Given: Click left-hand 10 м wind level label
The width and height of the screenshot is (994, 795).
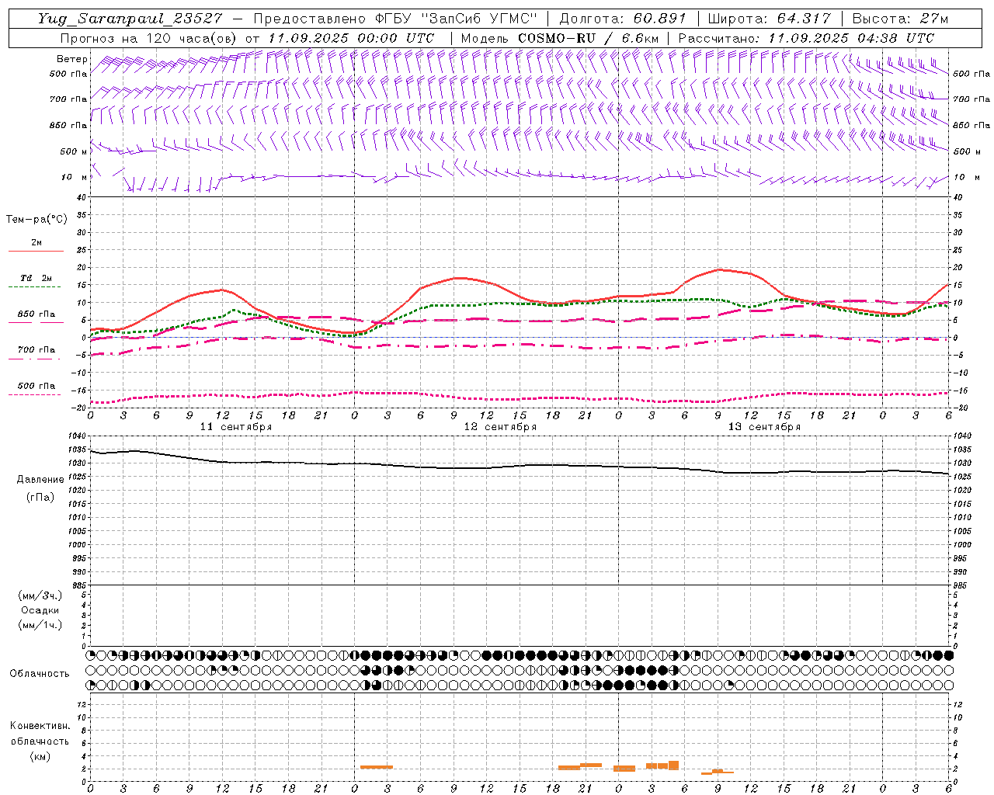Looking at the screenshot, I should coord(75,177).
